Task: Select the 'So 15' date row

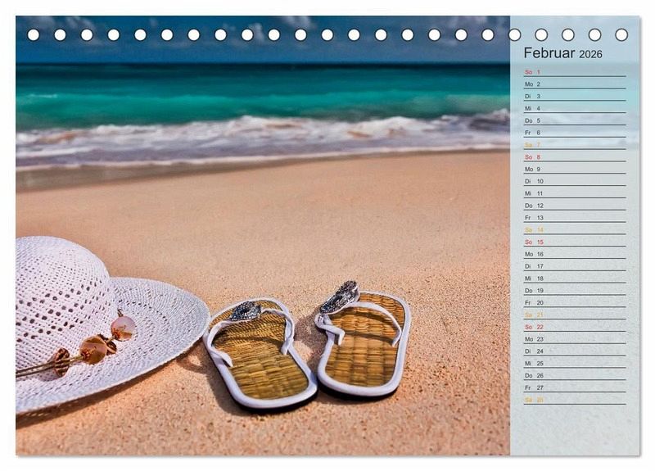Action: pos(575,242)
